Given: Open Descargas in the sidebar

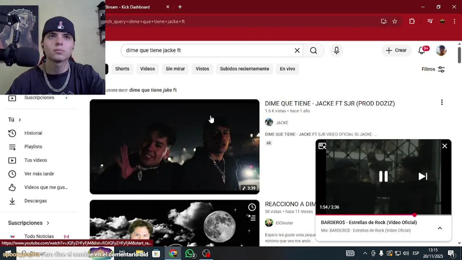Looking at the screenshot, I should click(x=35, y=201).
